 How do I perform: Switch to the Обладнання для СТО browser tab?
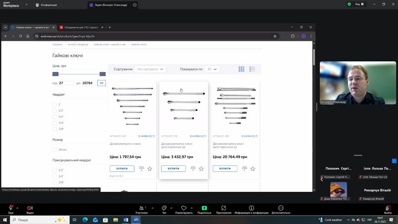(x=79, y=27)
